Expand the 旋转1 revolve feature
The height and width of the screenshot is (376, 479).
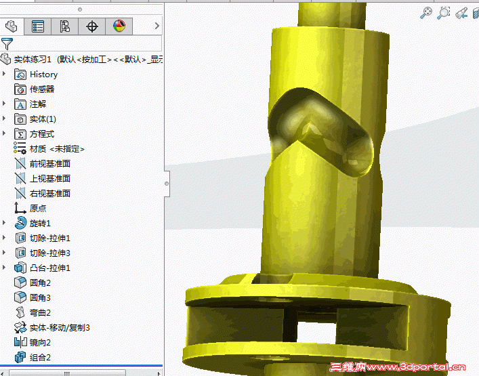4,223
